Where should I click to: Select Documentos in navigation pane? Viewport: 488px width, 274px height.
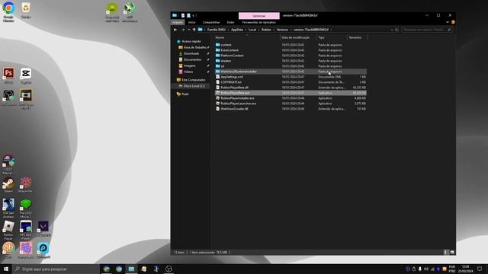point(190,59)
